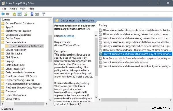Select Device Installation folder in tree
The image size is (173, 111).
click(x=16, y=42)
